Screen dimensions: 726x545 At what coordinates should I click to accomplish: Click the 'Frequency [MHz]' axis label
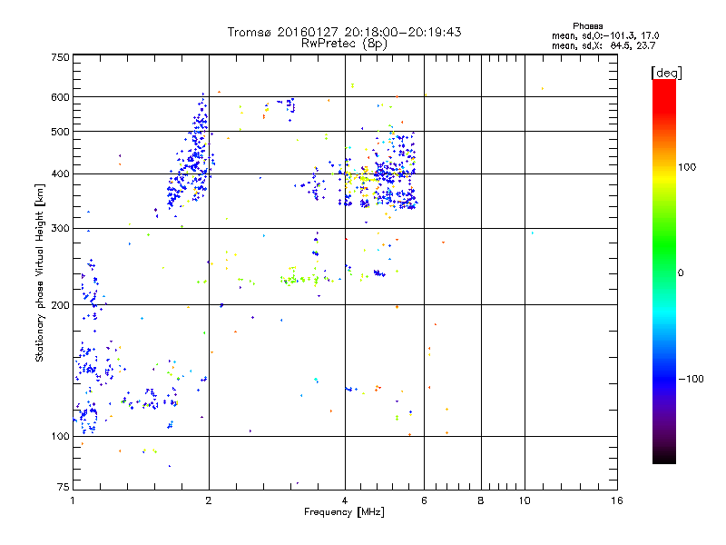point(344,512)
